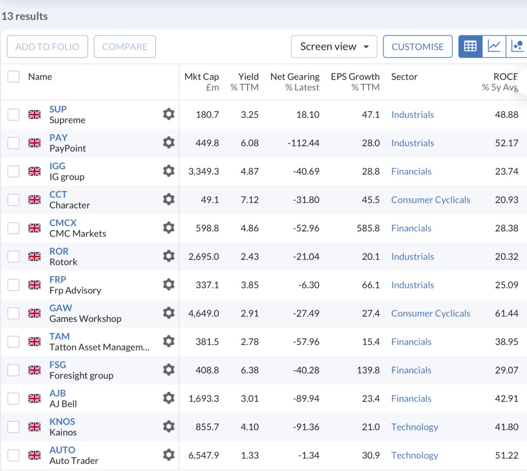Open the bubble chart view icon
The height and width of the screenshot is (471, 527).
517,46
